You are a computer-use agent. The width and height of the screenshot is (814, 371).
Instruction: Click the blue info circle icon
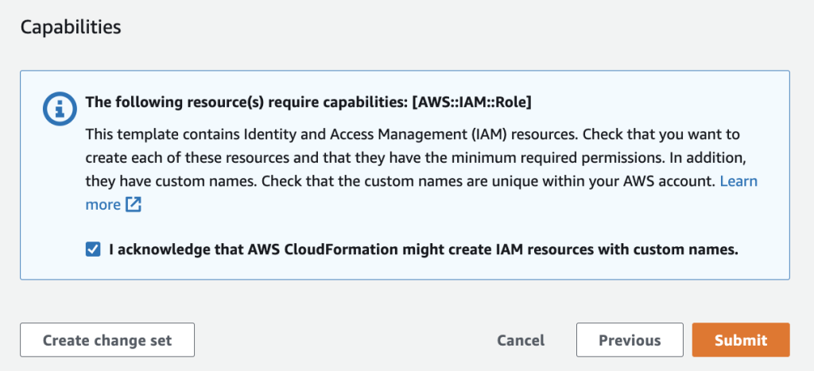coord(60,109)
